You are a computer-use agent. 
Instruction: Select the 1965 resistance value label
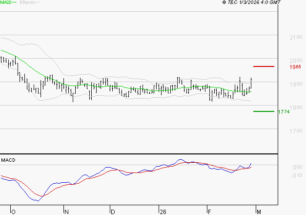coord(294,66)
